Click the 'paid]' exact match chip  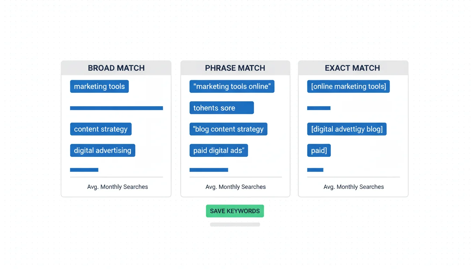click(319, 151)
